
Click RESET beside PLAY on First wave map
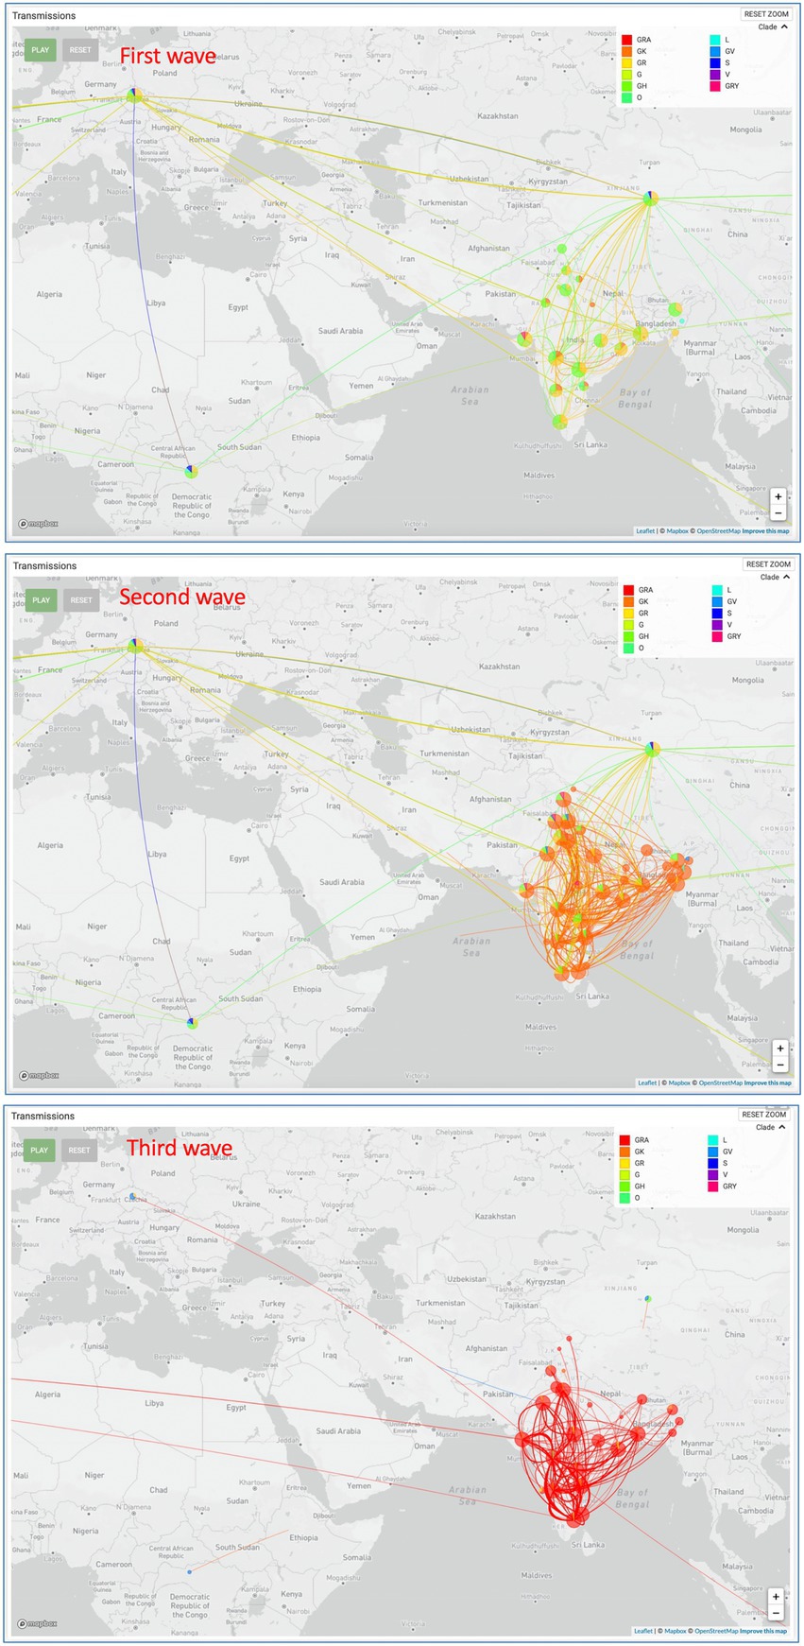tap(80, 50)
